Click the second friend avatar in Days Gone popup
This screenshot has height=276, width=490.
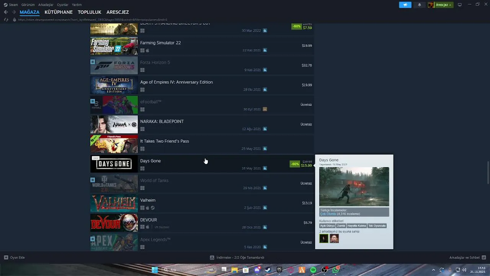334,238
